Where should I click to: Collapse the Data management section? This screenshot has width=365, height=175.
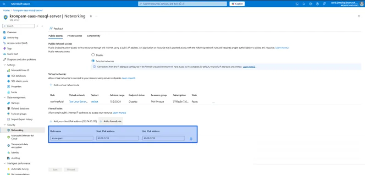pyautogui.click(x=4, y=98)
